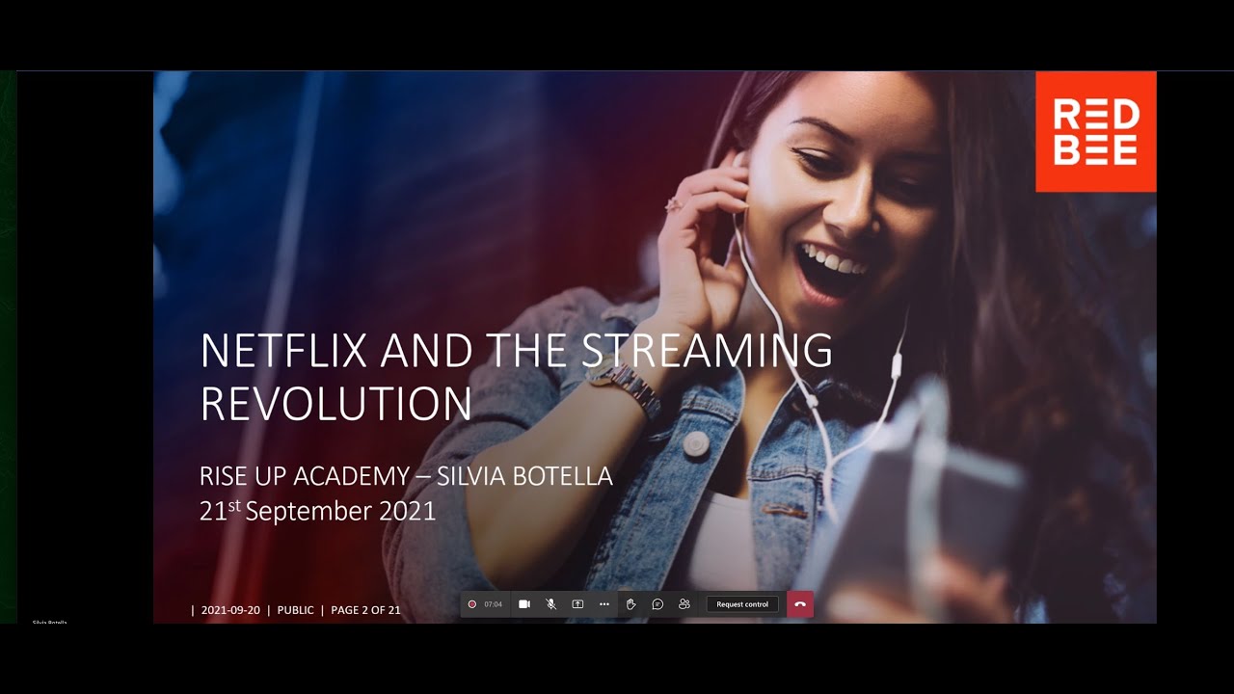Toggle the camera in the meeting toolbar
The height and width of the screenshot is (694, 1234).
coord(524,604)
